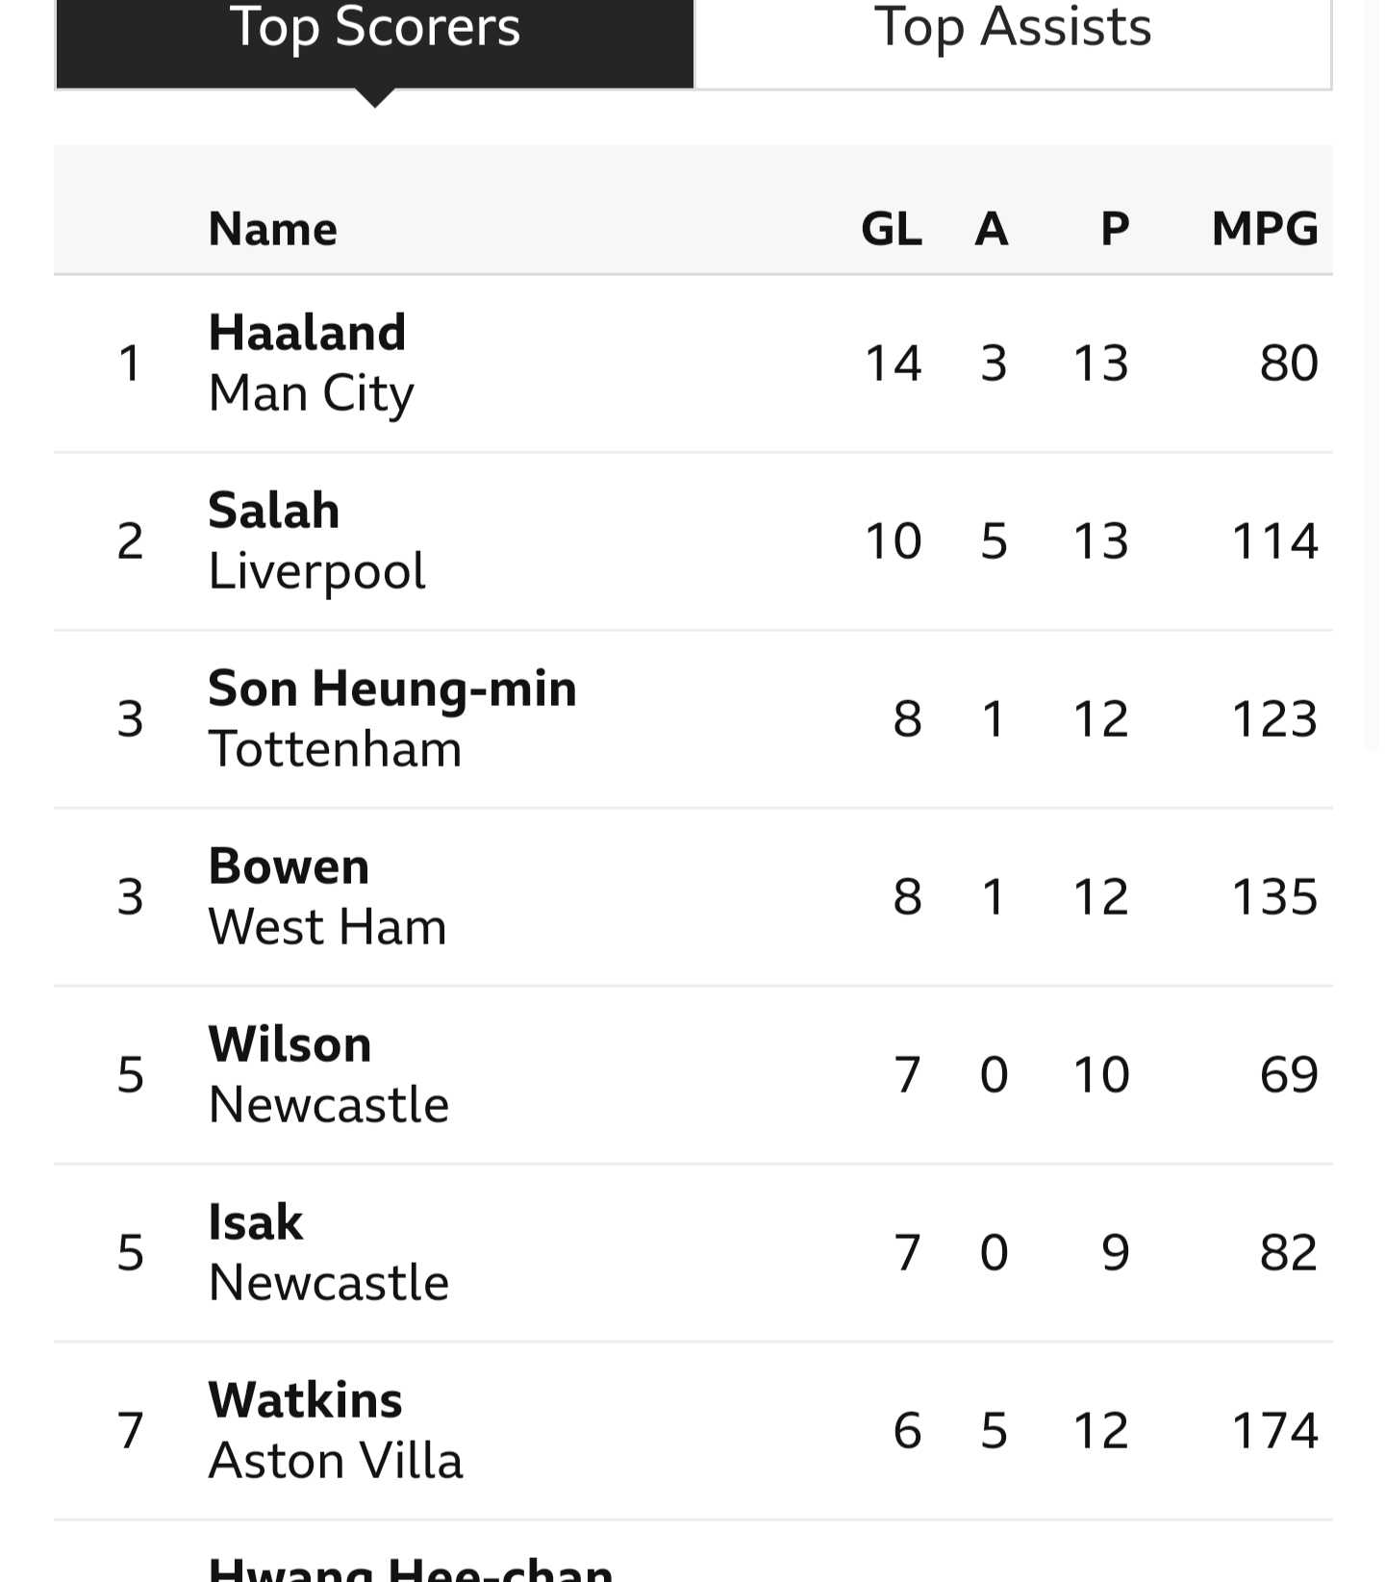This screenshot has width=1385, height=1582.
Task: Open Watkins player row
Action: (x=692, y=1431)
